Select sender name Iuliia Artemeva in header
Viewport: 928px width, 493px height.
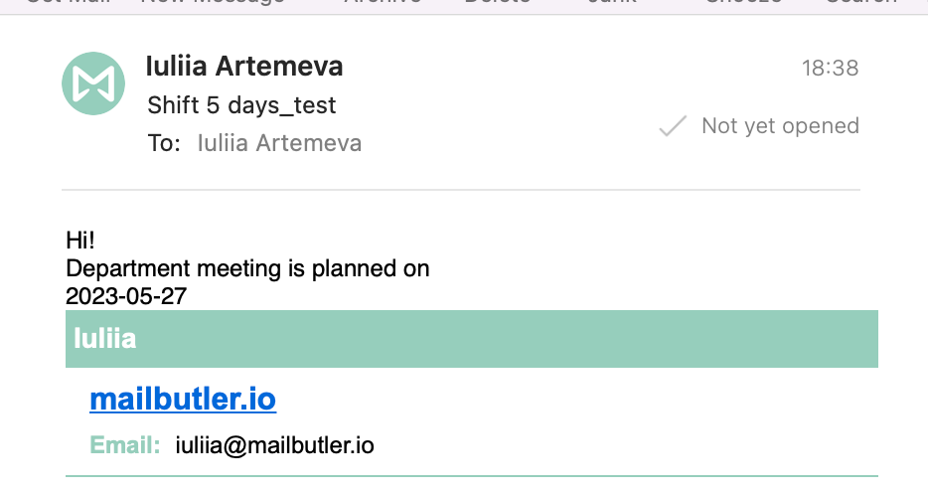pyautogui.click(x=244, y=66)
